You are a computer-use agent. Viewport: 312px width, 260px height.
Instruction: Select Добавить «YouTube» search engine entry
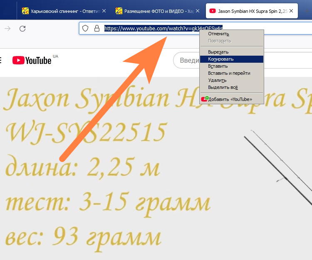click(x=232, y=99)
